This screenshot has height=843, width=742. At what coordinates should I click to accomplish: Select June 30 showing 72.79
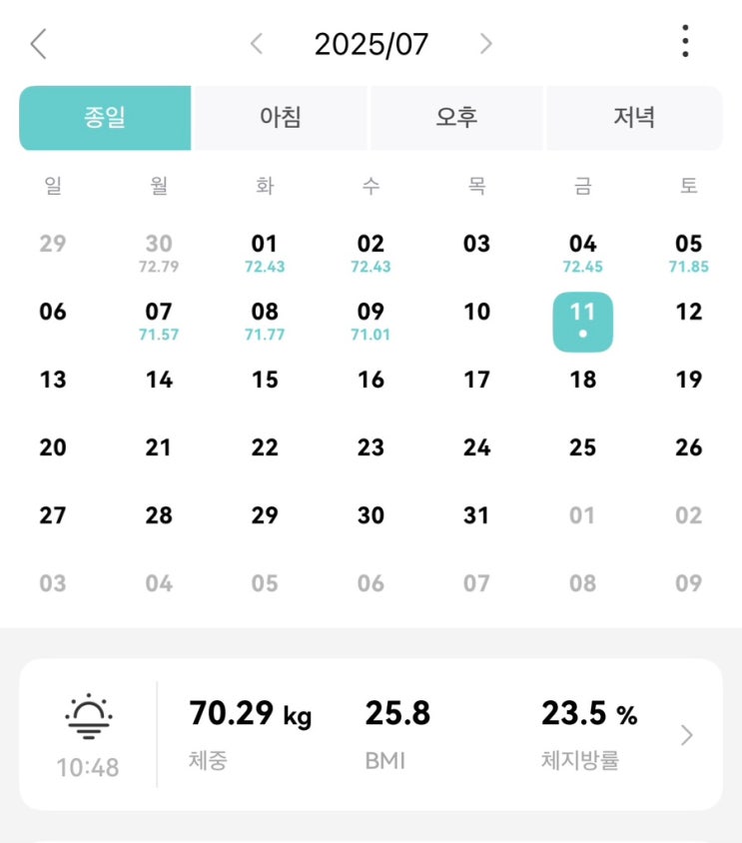pyautogui.click(x=159, y=253)
